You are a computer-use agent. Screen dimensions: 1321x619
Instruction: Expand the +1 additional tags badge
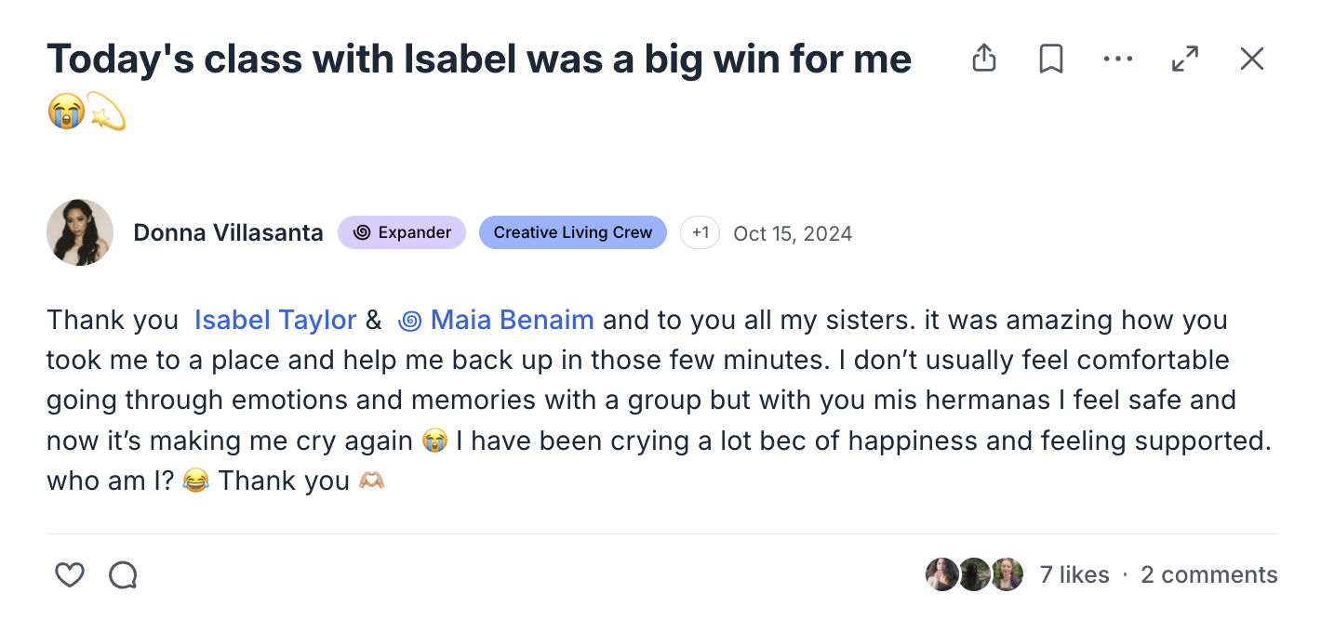point(700,232)
